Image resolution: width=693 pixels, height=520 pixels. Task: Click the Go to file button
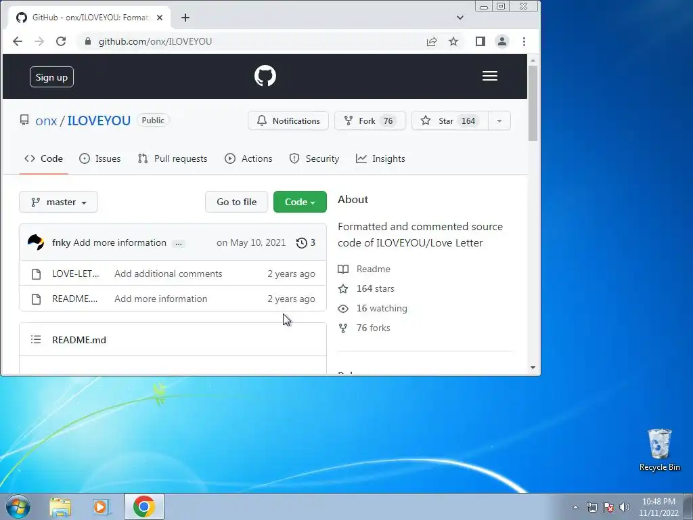pos(236,202)
